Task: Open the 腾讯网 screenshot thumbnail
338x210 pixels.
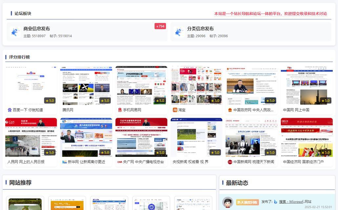Action: point(86,86)
